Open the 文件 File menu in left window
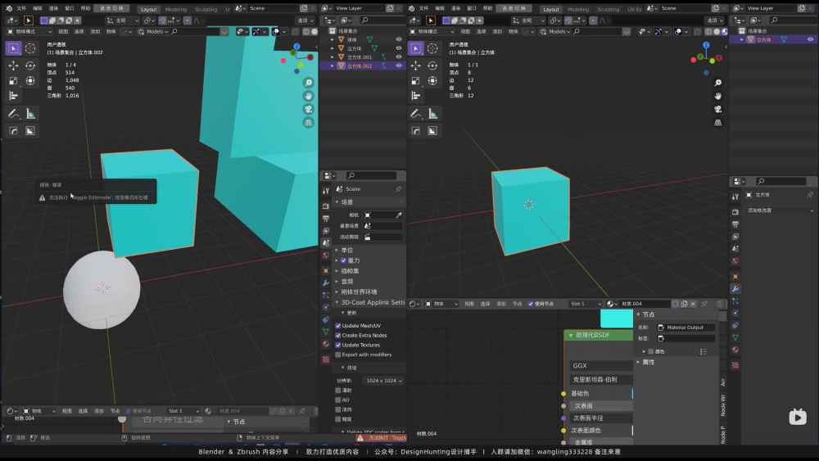This screenshot has height=461, width=819. (x=21, y=8)
